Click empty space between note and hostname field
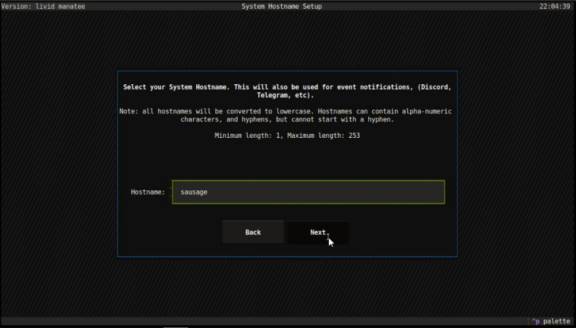The image size is (576, 328). (287, 160)
